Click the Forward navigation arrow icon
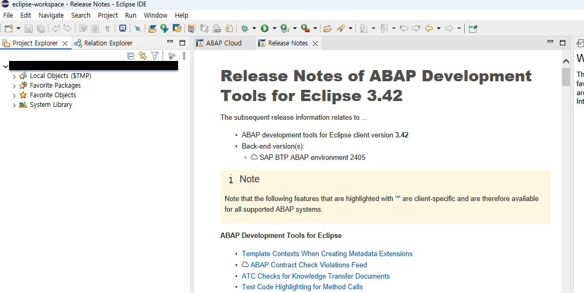 (x=449, y=28)
